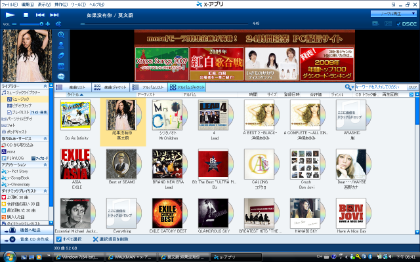
Task: Switch to the 楽曲ジャケット view tab
Action: (x=110, y=87)
